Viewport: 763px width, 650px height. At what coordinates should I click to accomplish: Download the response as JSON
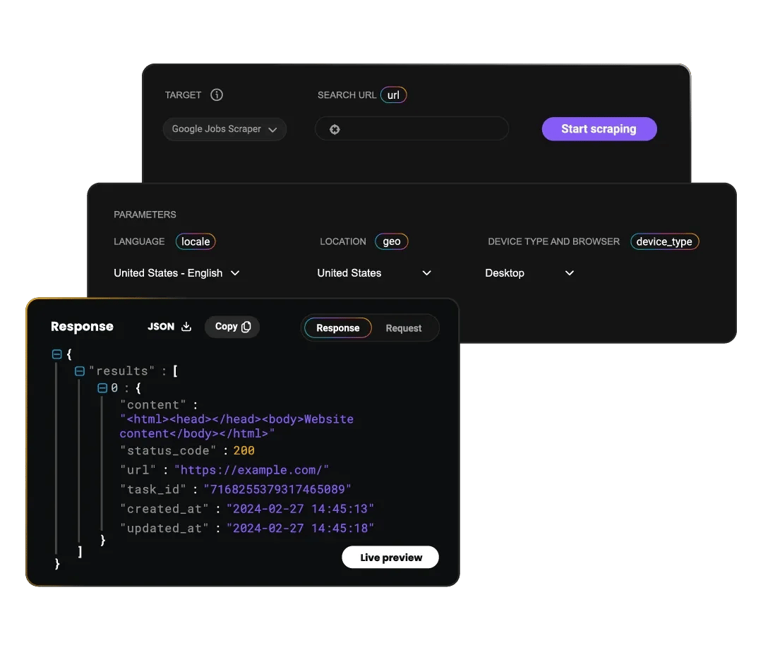coord(169,327)
